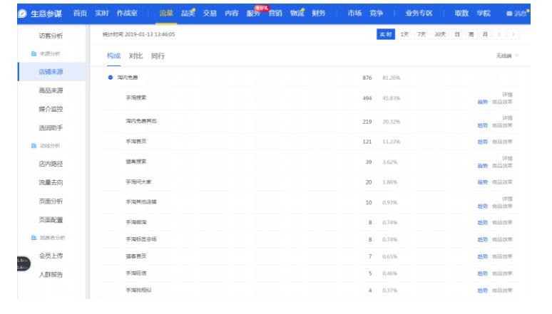552x314 pixels.
Task: Open the 业务专区 top menu
Action: (x=419, y=13)
